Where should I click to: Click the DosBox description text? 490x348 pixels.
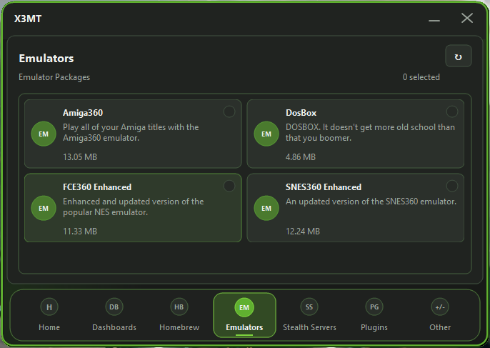click(x=370, y=133)
